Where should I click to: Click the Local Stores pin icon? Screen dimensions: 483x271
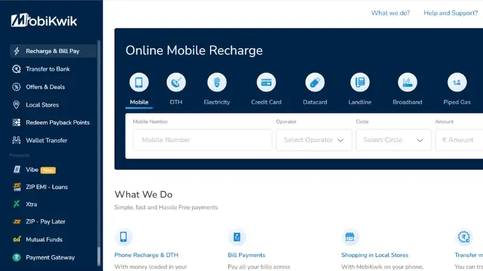(16, 105)
